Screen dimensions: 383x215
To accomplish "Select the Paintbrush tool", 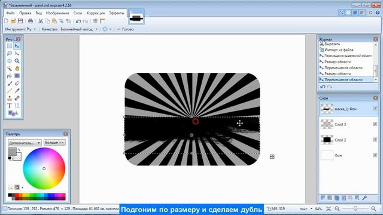I will (x=10, y=84).
